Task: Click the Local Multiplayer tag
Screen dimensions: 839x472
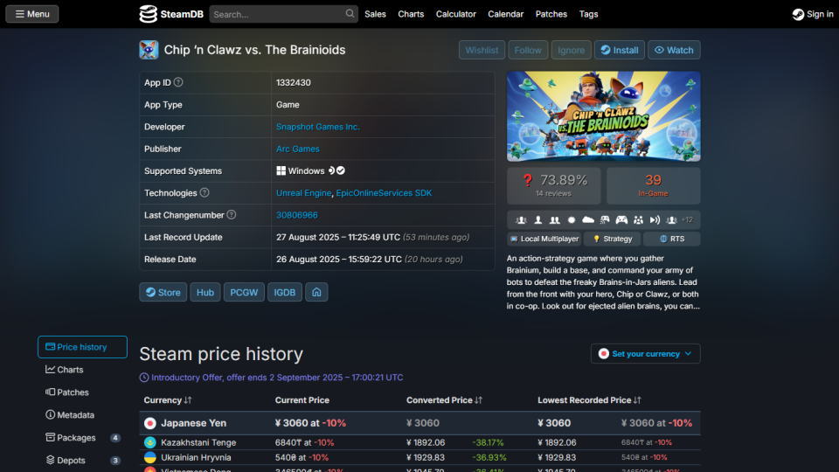Action: click(544, 239)
